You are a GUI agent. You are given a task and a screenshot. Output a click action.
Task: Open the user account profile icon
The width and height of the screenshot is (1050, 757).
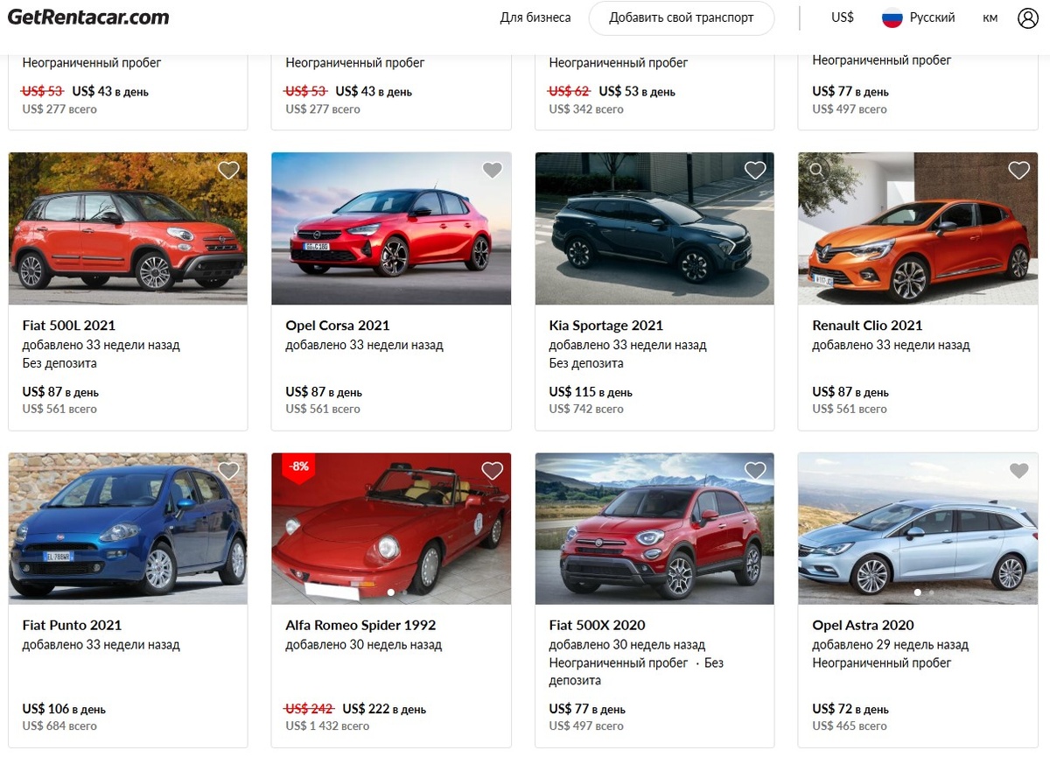point(1027,17)
